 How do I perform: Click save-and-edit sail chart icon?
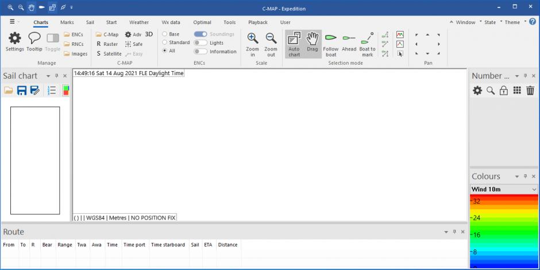(35, 91)
